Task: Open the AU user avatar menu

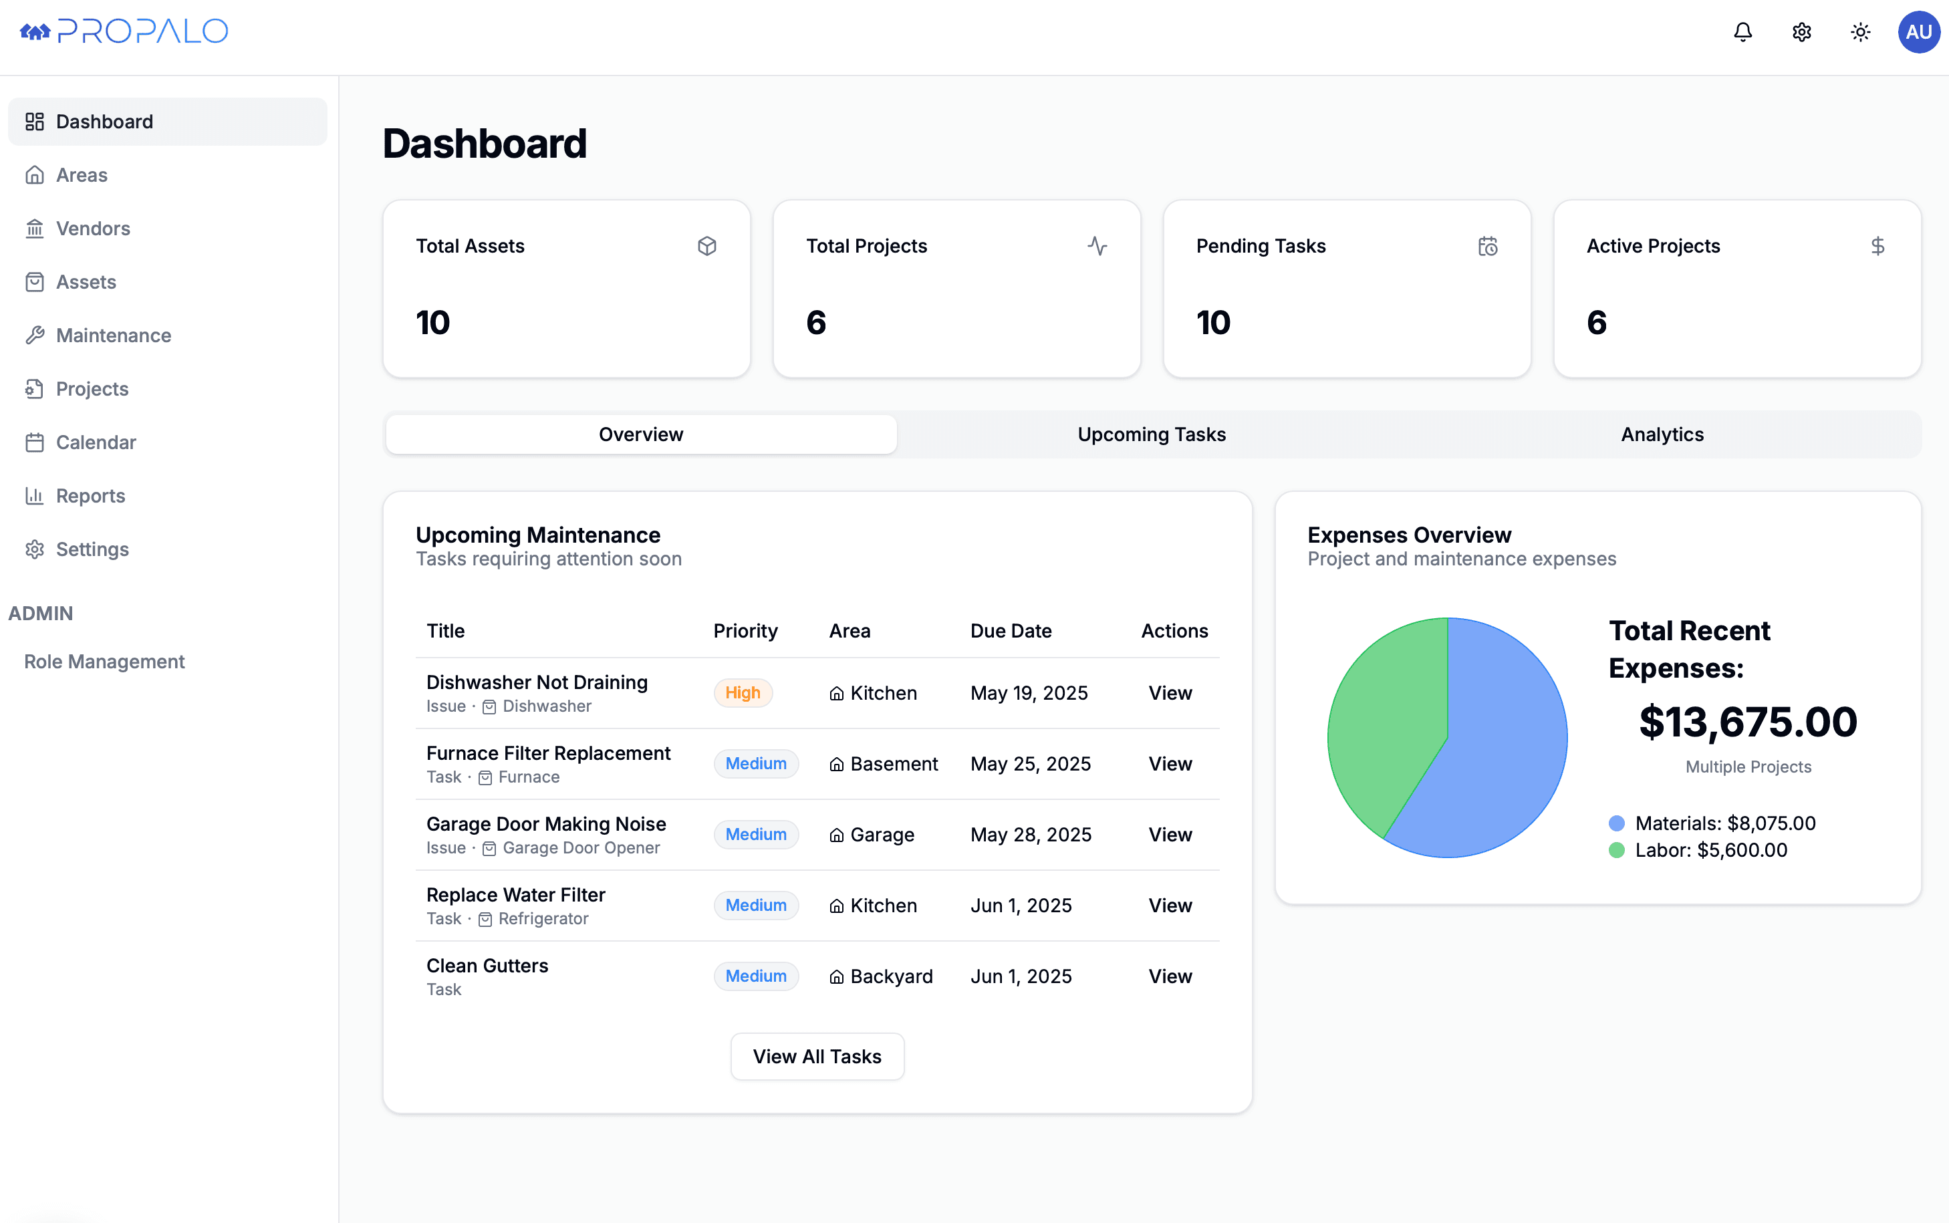Action: [x=1918, y=32]
